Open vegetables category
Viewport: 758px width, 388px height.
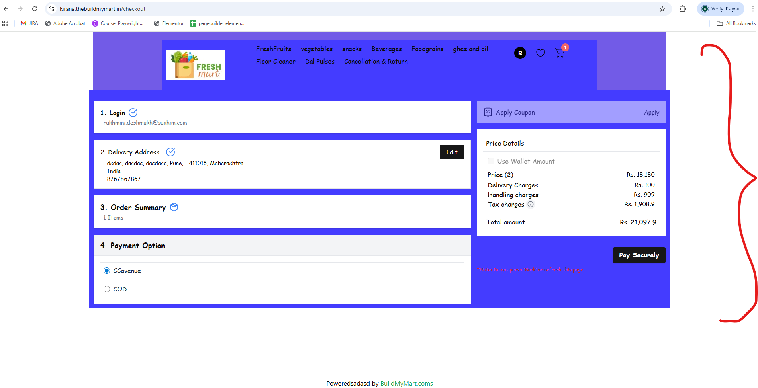[x=317, y=49]
